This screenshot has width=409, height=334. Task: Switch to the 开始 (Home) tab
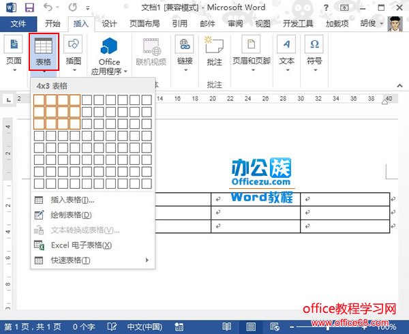click(52, 24)
